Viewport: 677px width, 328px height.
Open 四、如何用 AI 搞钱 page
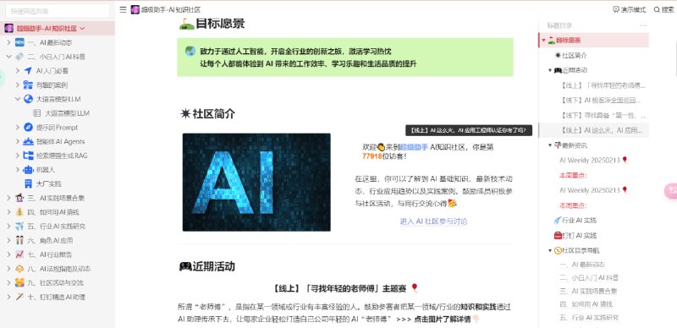pyautogui.click(x=53, y=212)
